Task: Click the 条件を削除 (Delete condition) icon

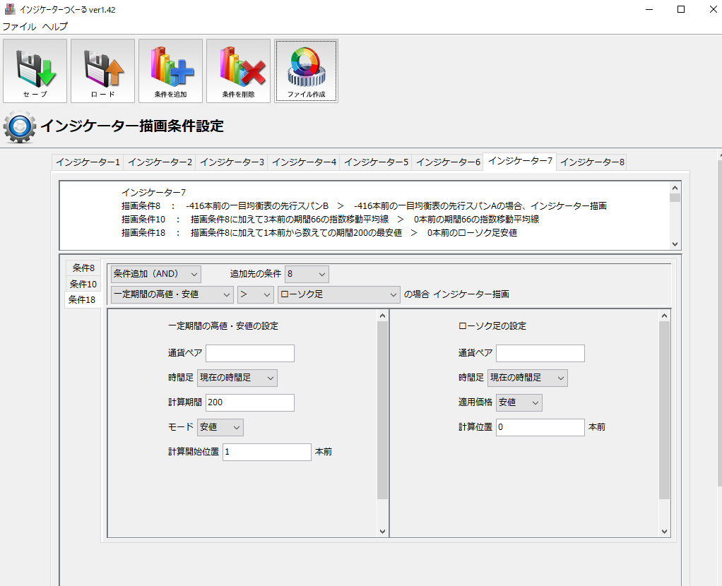Action: [238, 71]
